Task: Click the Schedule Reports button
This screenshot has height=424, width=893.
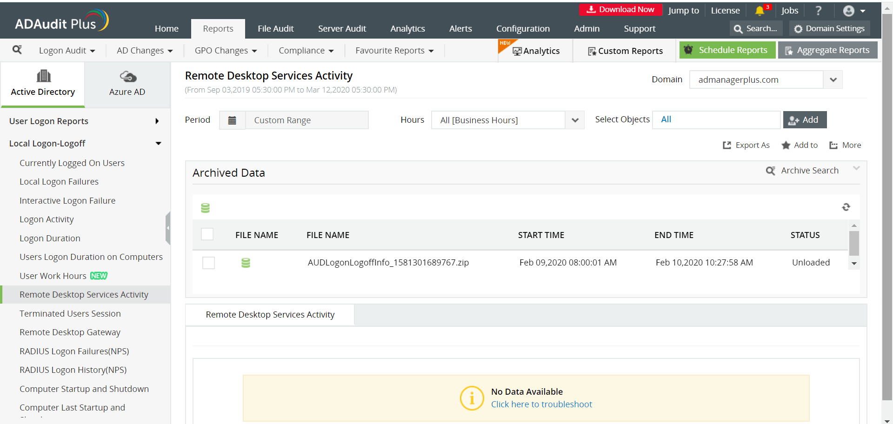Action: pyautogui.click(x=727, y=50)
